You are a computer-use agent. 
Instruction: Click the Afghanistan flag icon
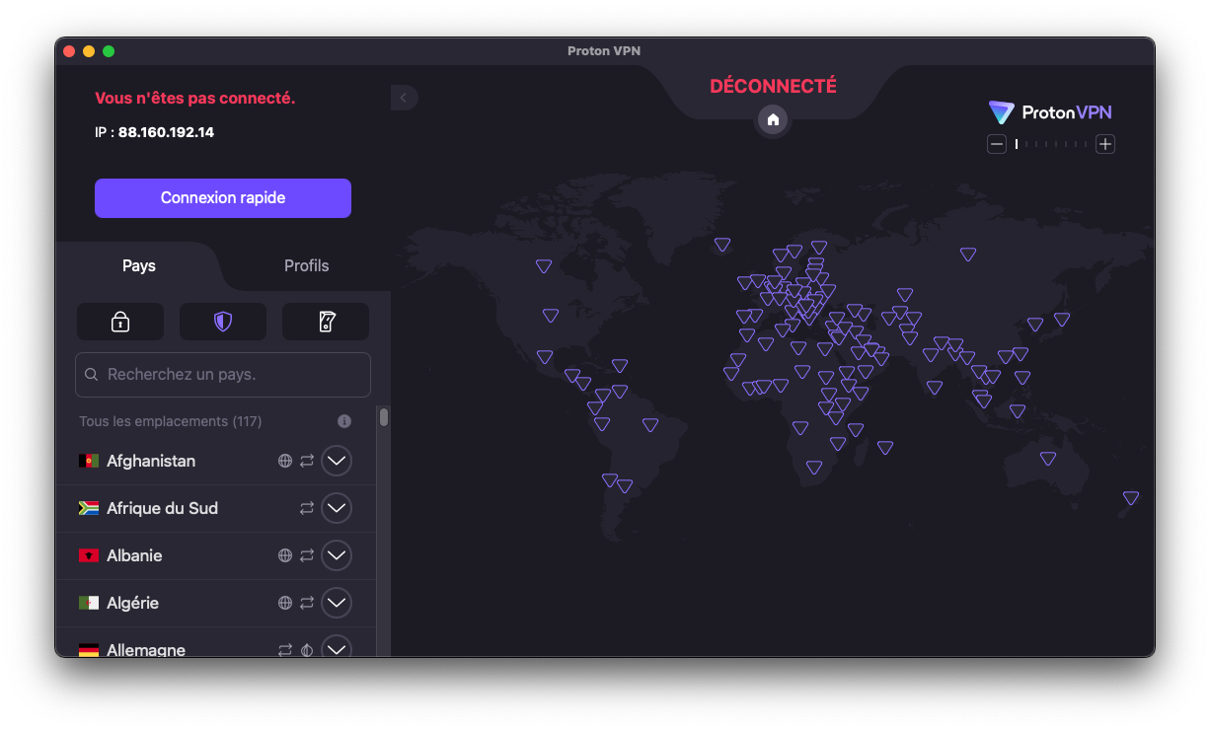89,461
